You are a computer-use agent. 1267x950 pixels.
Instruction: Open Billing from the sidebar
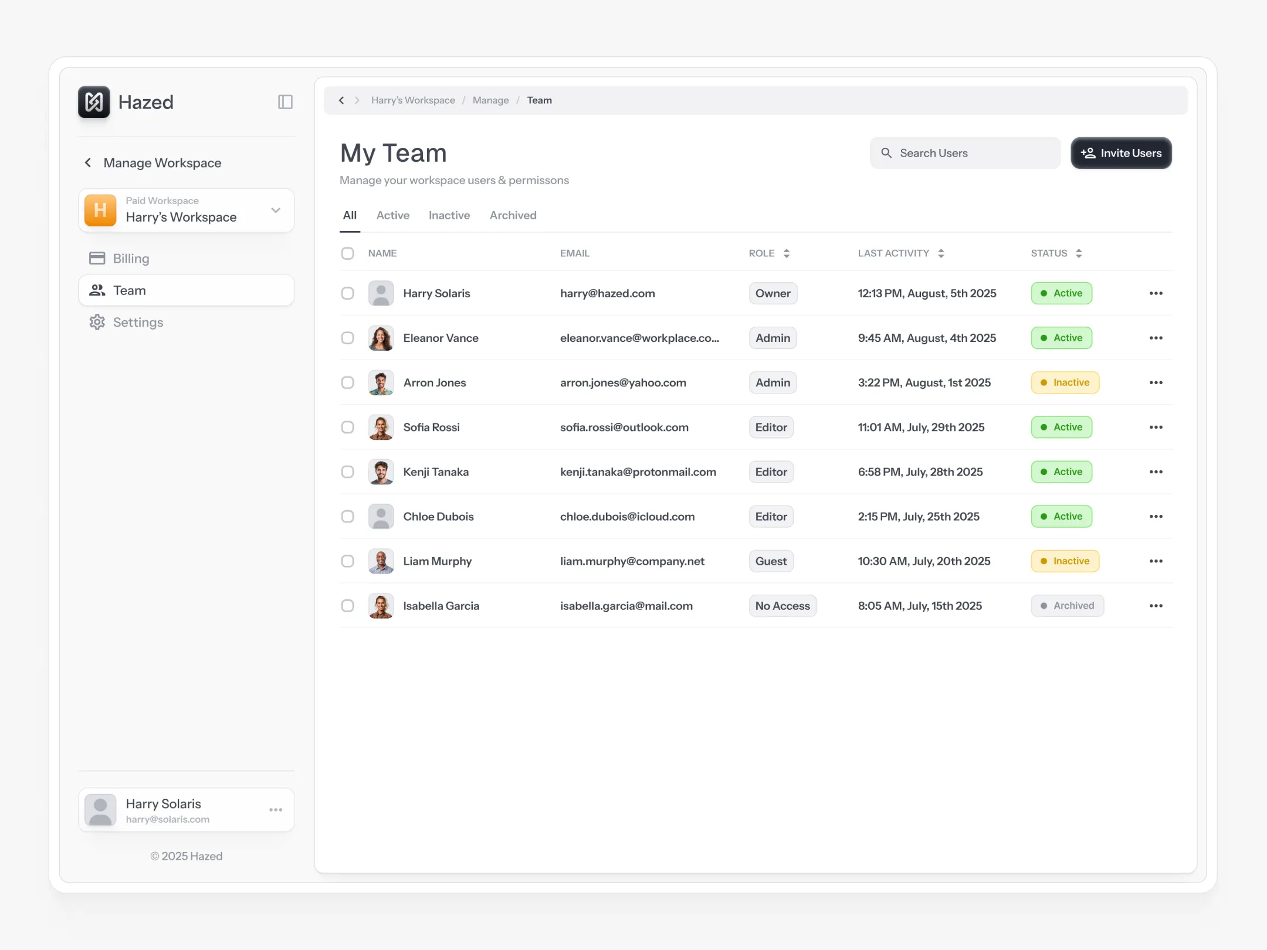(130, 259)
